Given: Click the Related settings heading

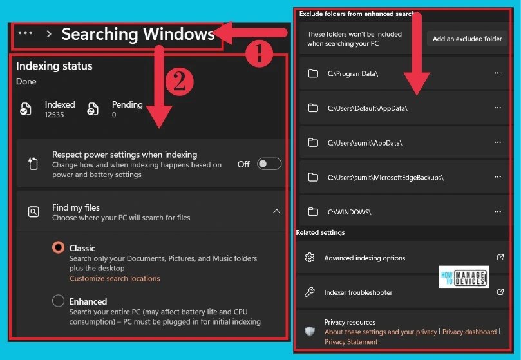Looking at the screenshot, I should tap(320, 232).
